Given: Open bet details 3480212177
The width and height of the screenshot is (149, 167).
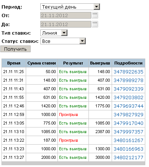Looking at the screenshot, I should click(128, 158).
